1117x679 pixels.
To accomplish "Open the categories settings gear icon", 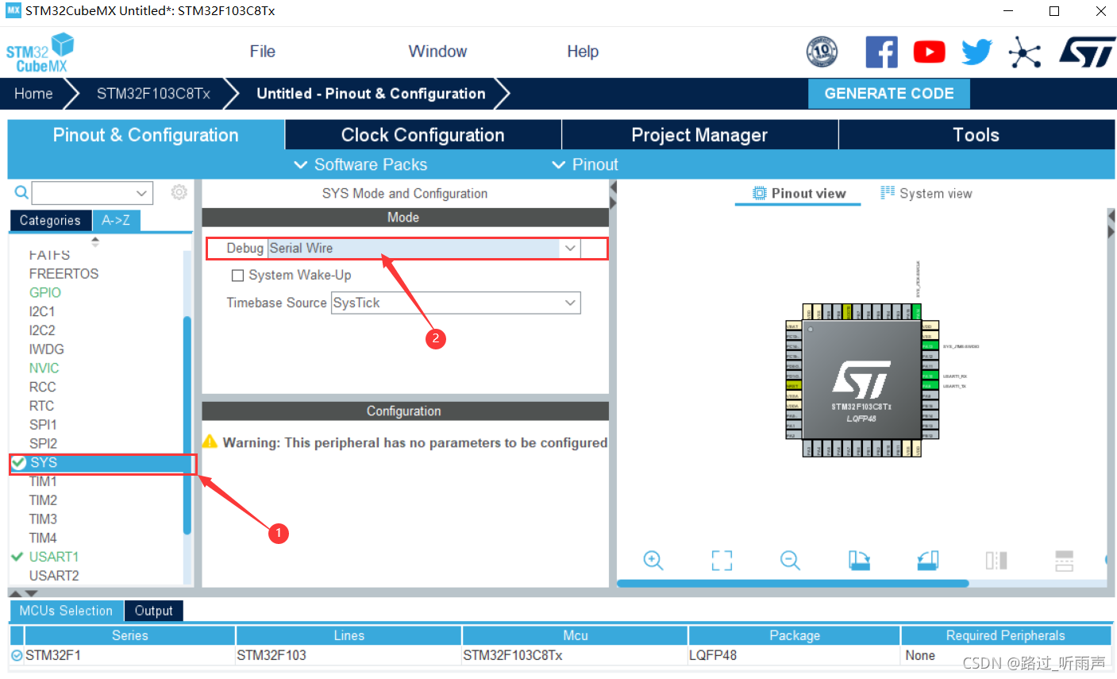I will point(179,192).
